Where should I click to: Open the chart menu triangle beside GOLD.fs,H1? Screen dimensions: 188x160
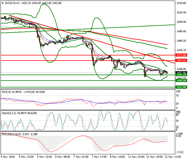[3, 3]
